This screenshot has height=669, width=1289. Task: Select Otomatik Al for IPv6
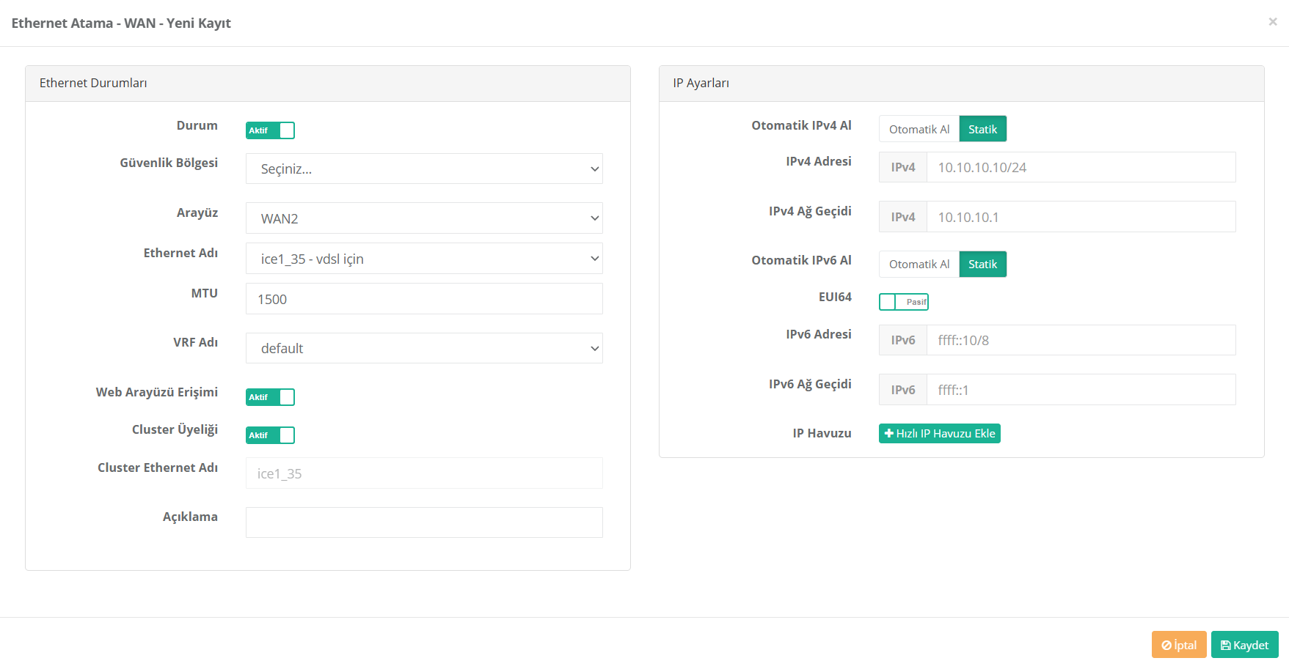pyautogui.click(x=919, y=265)
